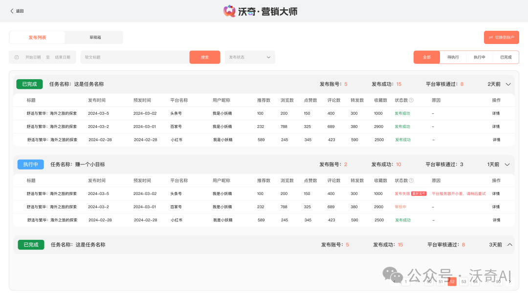Viewport: 528px width, 297px height.
Task: Click the calendar icon in the date filter
Action: 17,57
